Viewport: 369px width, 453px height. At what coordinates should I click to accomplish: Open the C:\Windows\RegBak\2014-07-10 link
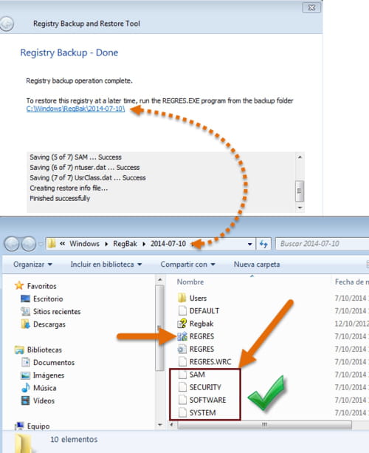tap(75, 109)
